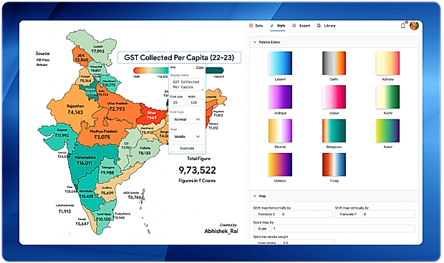Open the Font Style dropdown set to Normal

coord(187,119)
